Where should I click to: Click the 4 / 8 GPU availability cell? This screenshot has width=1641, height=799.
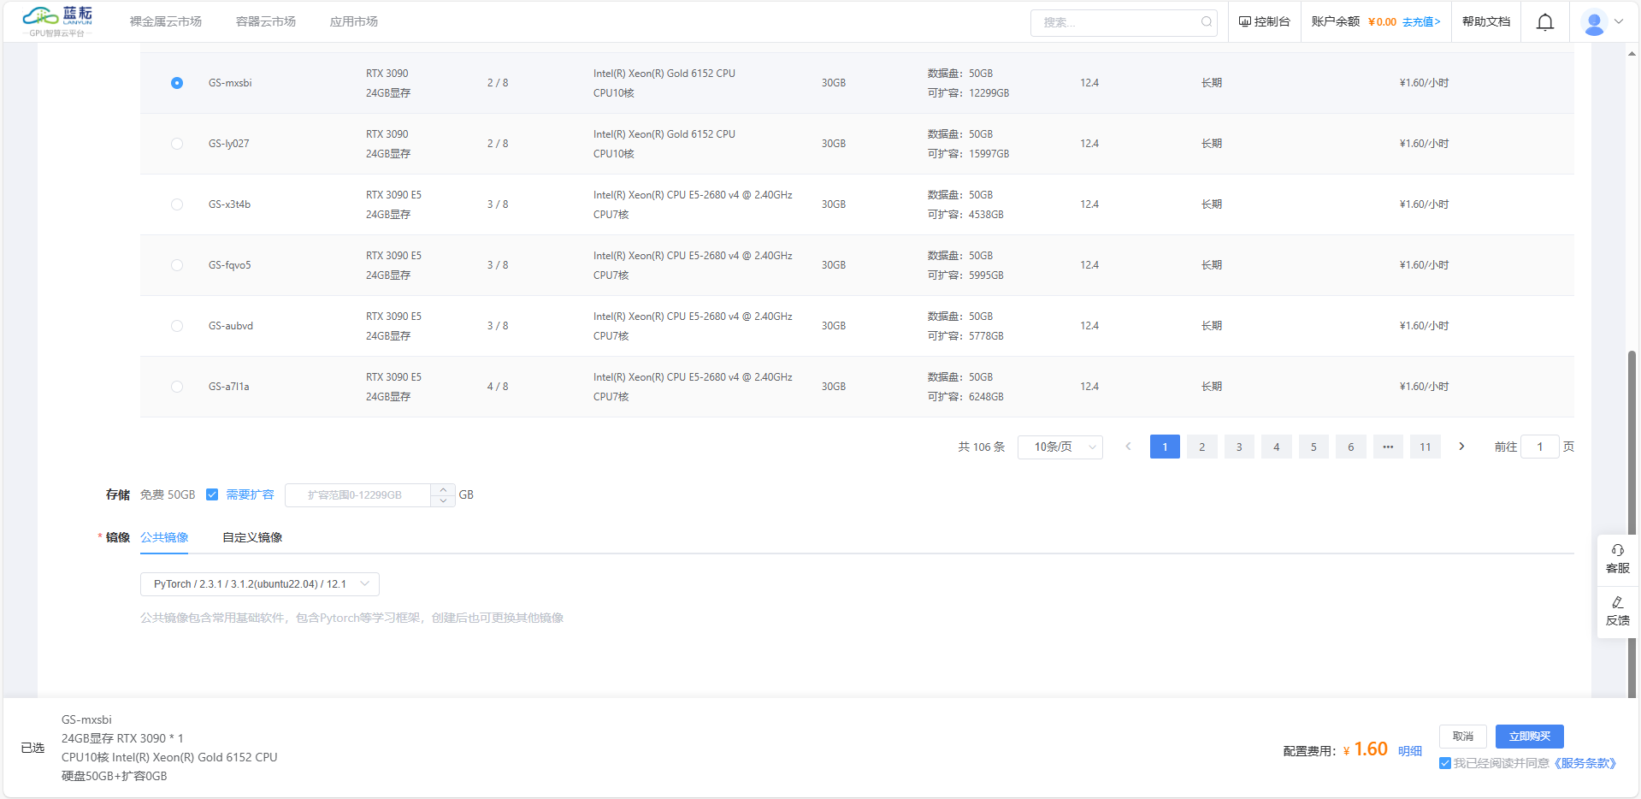click(x=498, y=387)
